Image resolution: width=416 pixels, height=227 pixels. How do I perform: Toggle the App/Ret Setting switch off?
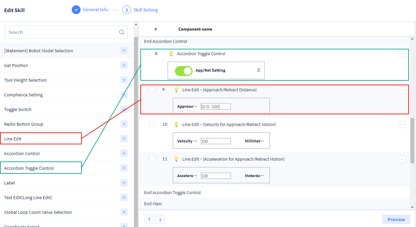pyautogui.click(x=183, y=70)
